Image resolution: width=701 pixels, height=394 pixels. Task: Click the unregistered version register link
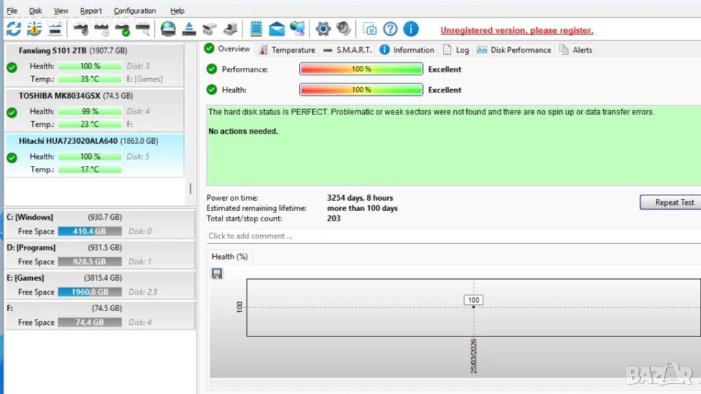[516, 30]
